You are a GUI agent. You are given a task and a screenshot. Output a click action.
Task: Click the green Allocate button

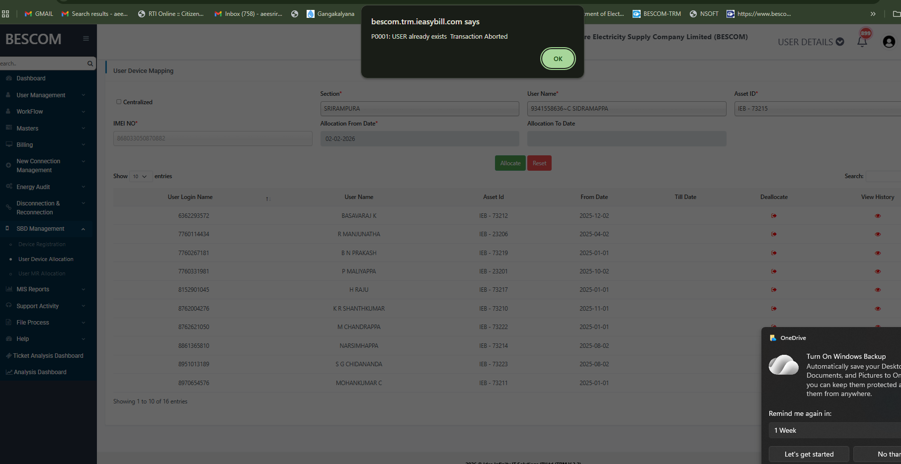[x=510, y=163]
